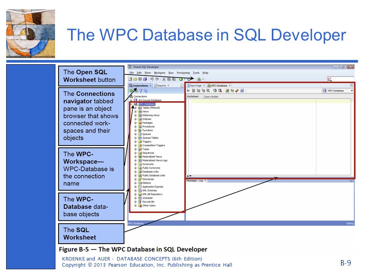This screenshot has width=367, height=275.
Task: Click the Undo icon in main toolbar
Action: coord(152,79)
